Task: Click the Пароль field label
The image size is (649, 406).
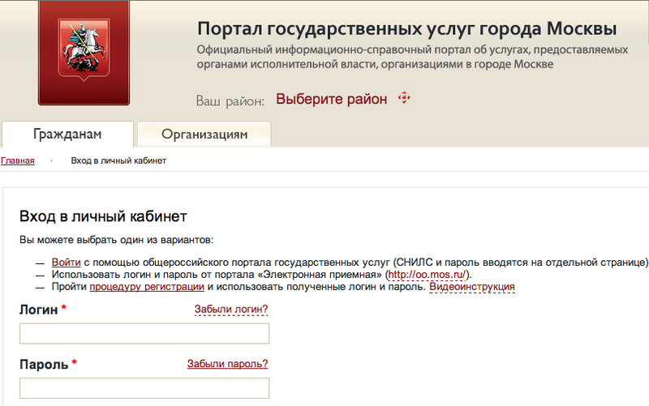Action: click(x=44, y=365)
